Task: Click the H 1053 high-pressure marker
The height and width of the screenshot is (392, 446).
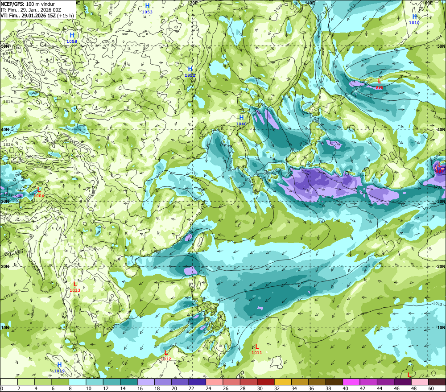Action: tap(147, 8)
